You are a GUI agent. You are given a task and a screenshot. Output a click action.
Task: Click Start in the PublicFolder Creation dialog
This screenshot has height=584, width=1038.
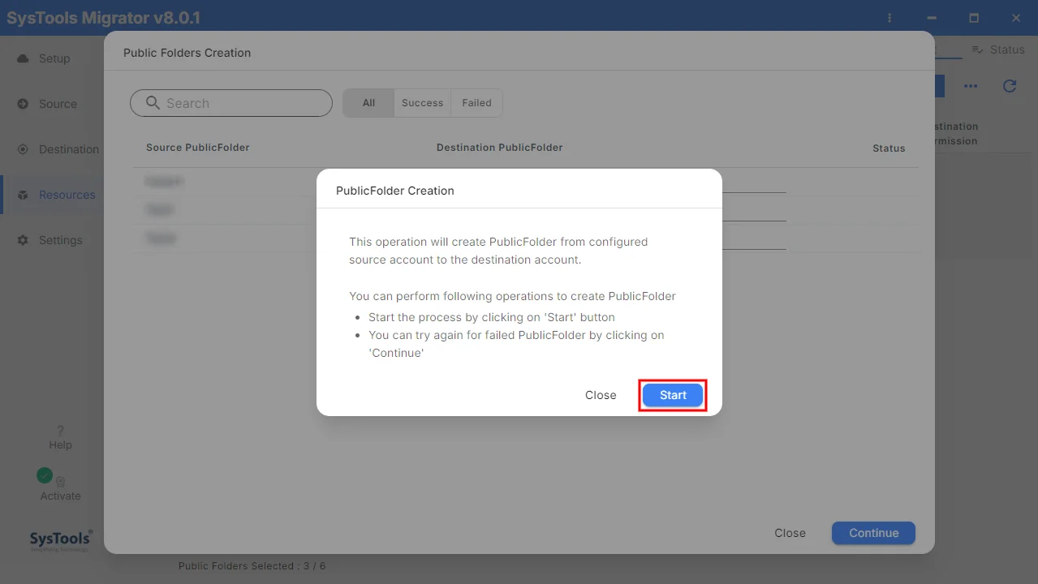point(673,395)
